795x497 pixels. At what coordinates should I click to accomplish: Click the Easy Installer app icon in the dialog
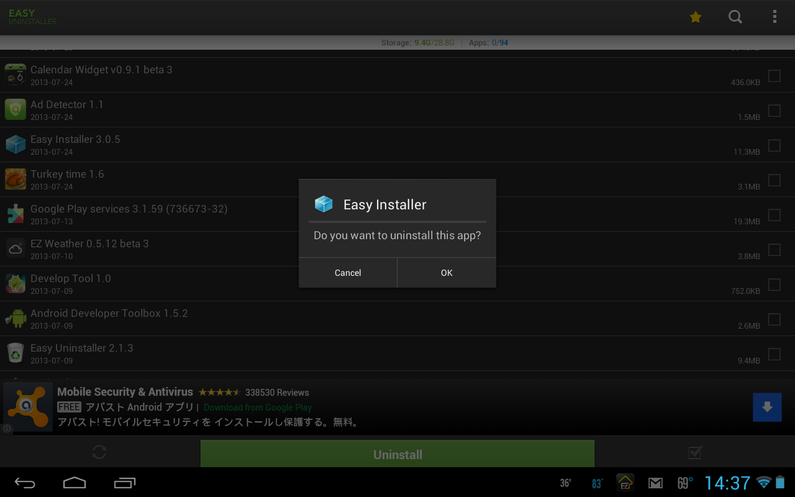click(324, 203)
